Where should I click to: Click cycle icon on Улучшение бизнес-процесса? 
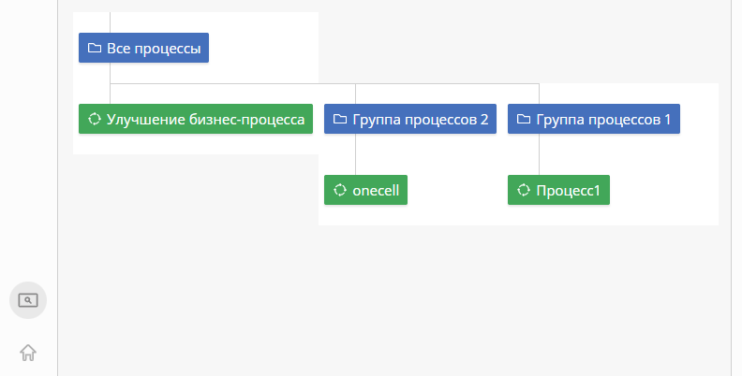95,119
